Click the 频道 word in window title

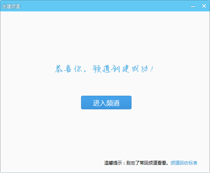coord(16,6)
